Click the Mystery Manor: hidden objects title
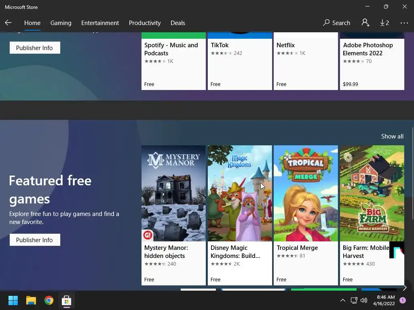The width and height of the screenshot is (414, 310). (x=166, y=252)
